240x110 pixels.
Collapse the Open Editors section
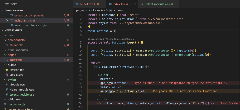(2, 10)
